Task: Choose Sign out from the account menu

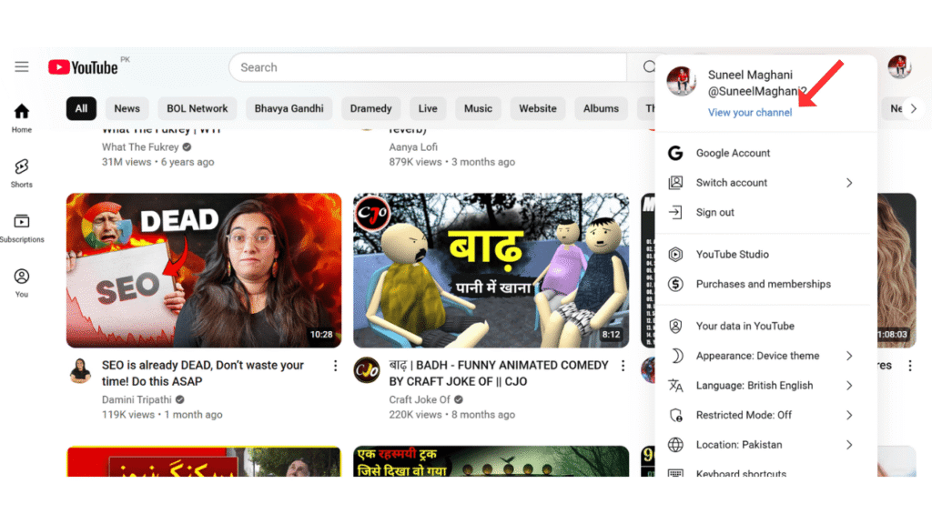Action: (x=715, y=212)
